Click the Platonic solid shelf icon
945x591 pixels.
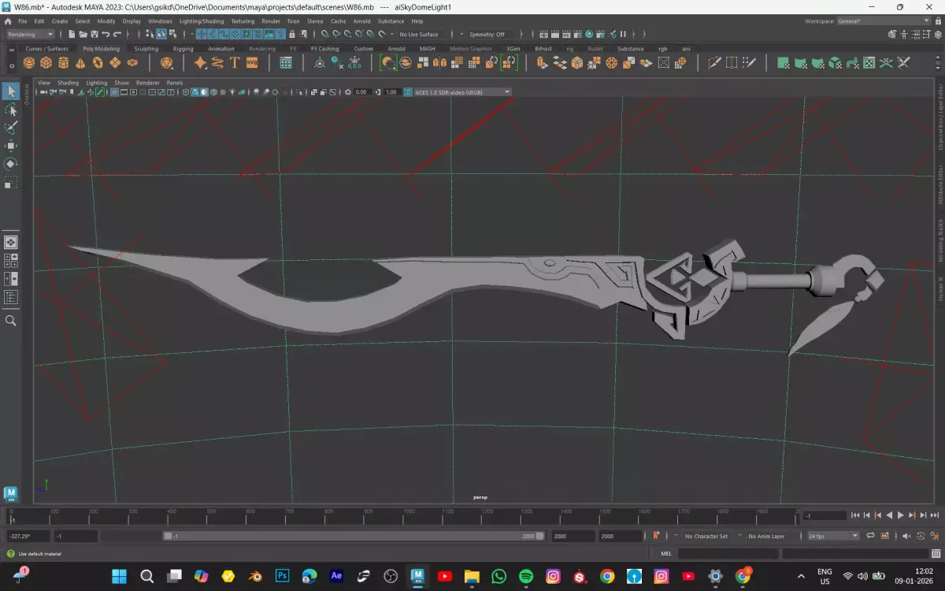tap(166, 63)
